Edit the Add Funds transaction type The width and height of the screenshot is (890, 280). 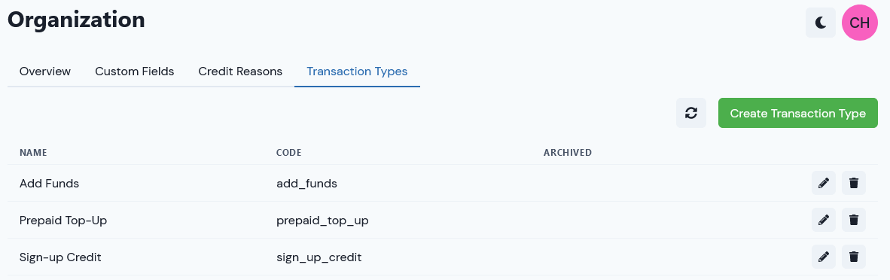click(x=824, y=183)
